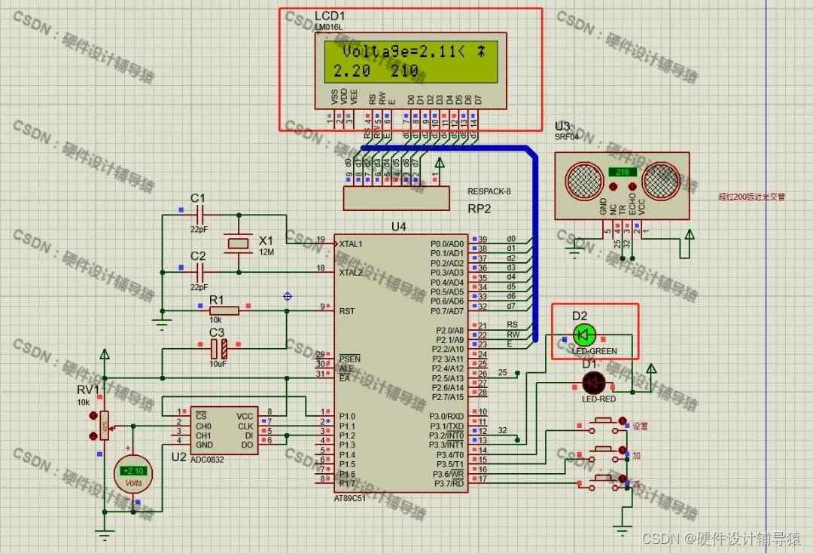Latch the bottom button red dot
Screen dimensions: 813x553
(x=623, y=479)
